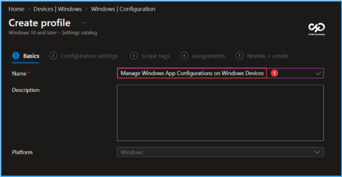Select the Basics step tab
The width and height of the screenshot is (342, 177).
[26, 56]
